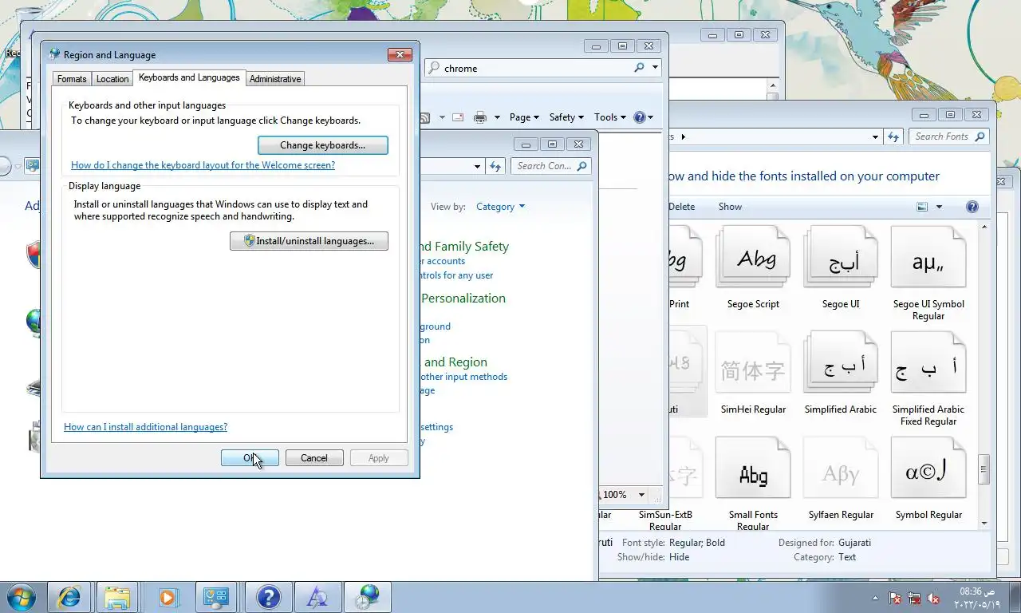Click Install/uninstall languages button
Screen dimensions: 1021x613
[309, 241]
